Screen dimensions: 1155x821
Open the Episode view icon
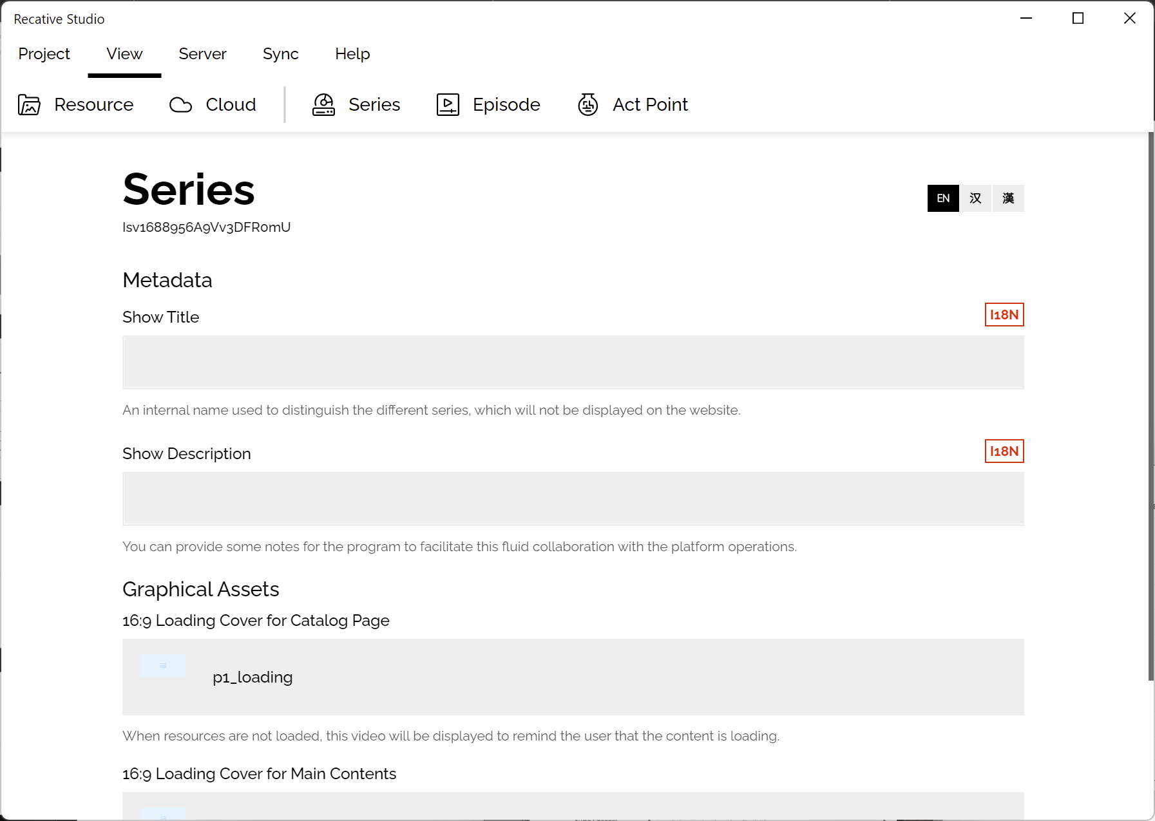(x=448, y=104)
